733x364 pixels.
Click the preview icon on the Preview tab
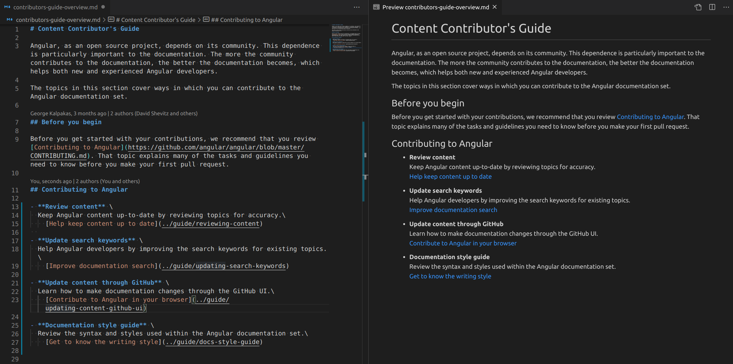376,7
